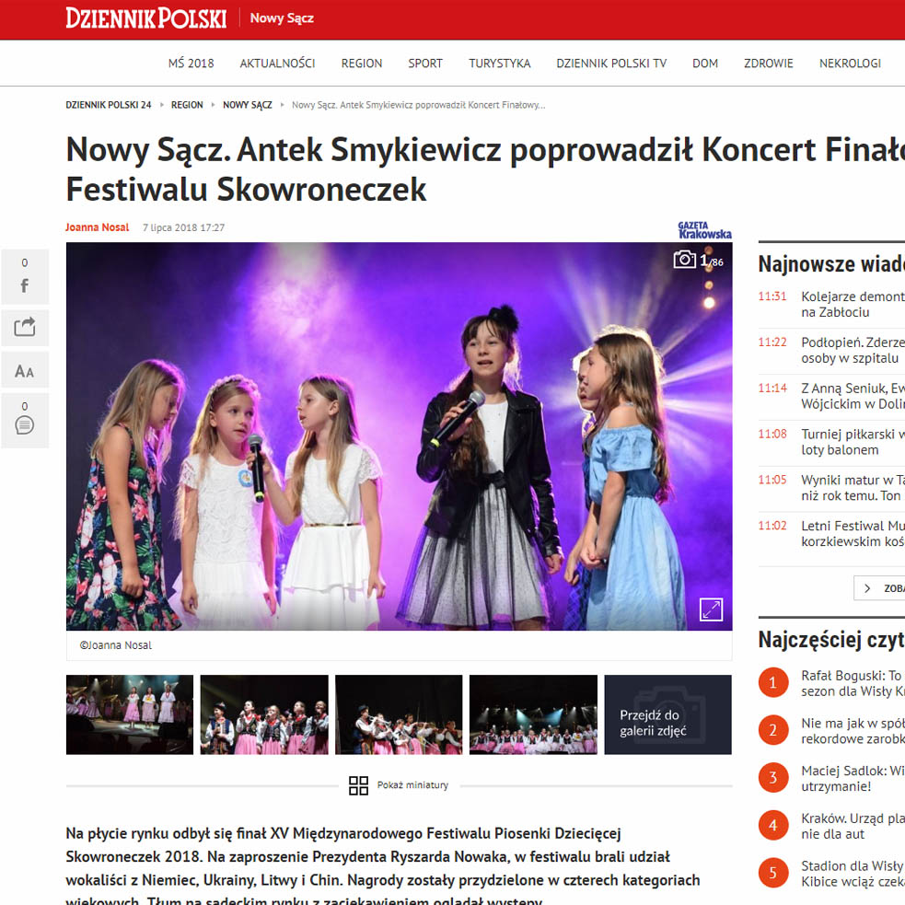The image size is (905, 905).
Task: Expand "ZOBA..." more news chevron button
Action: click(879, 588)
